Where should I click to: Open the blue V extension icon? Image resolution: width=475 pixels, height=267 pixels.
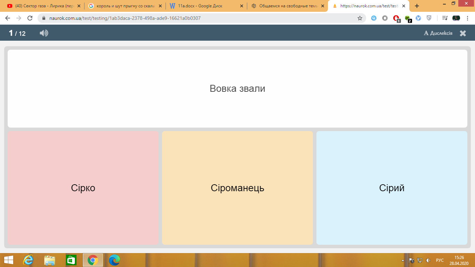point(418,18)
